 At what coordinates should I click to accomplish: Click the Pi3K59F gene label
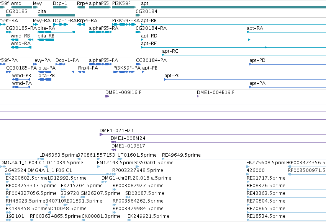[x=121, y=3]
